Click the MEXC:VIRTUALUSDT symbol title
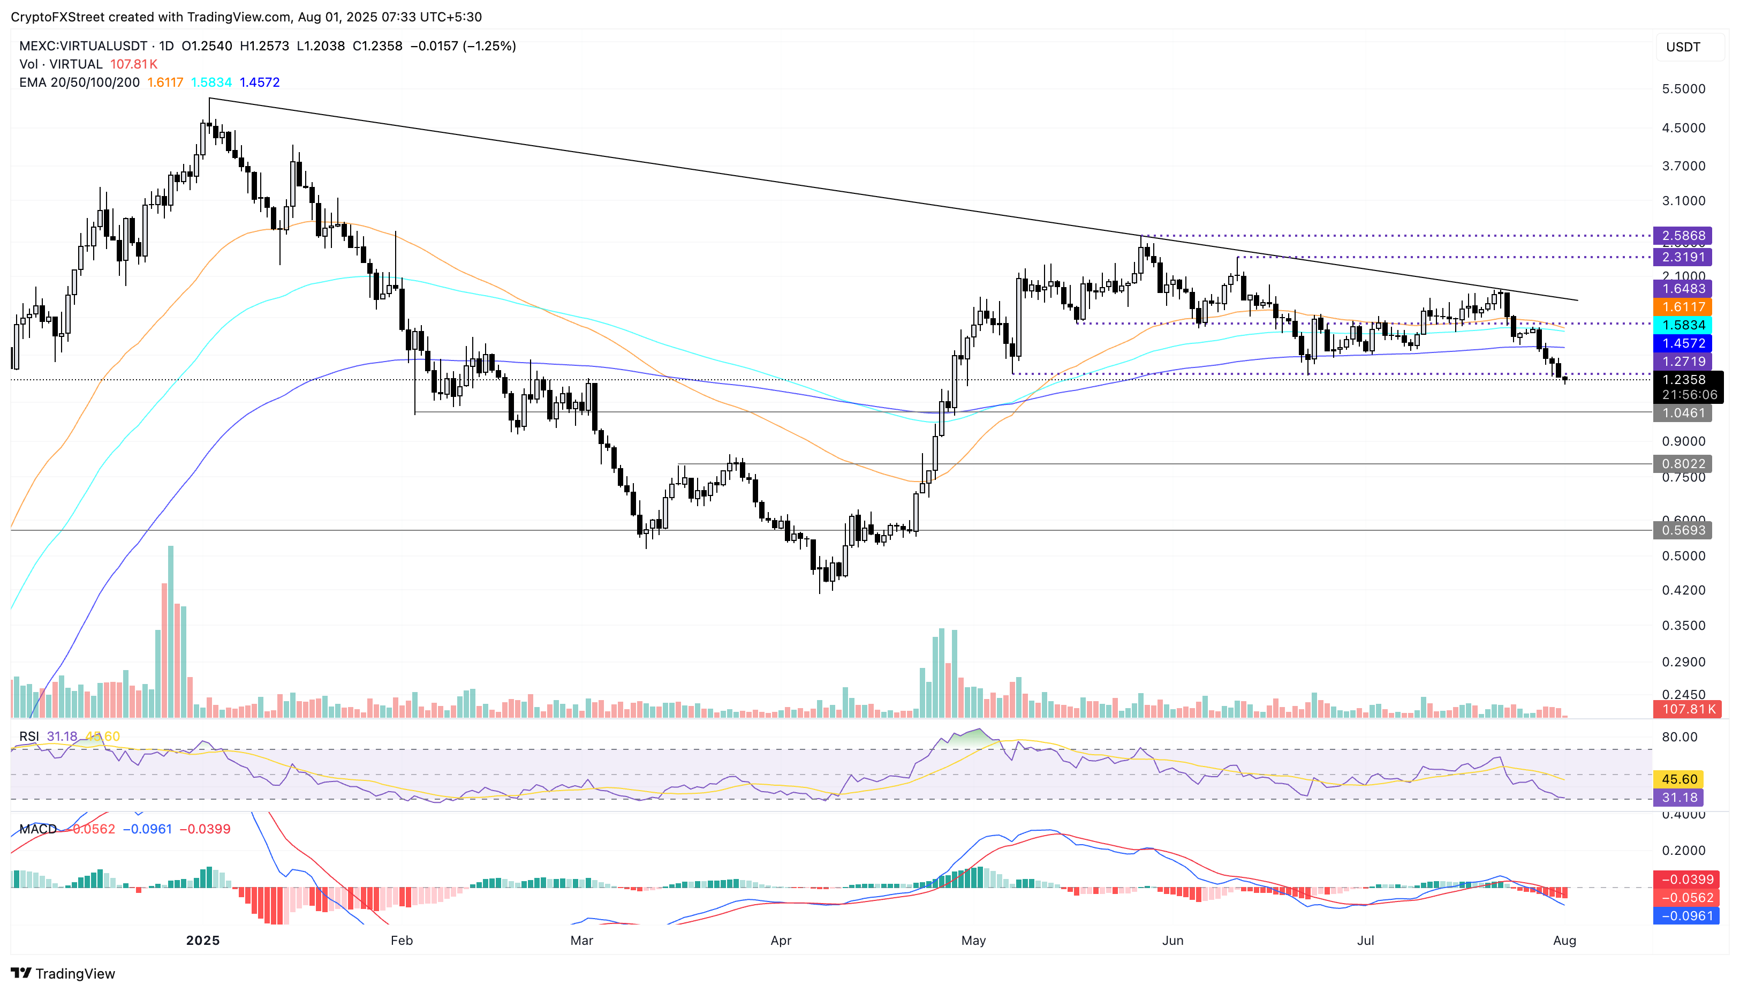The image size is (1740, 992). pyautogui.click(x=83, y=46)
